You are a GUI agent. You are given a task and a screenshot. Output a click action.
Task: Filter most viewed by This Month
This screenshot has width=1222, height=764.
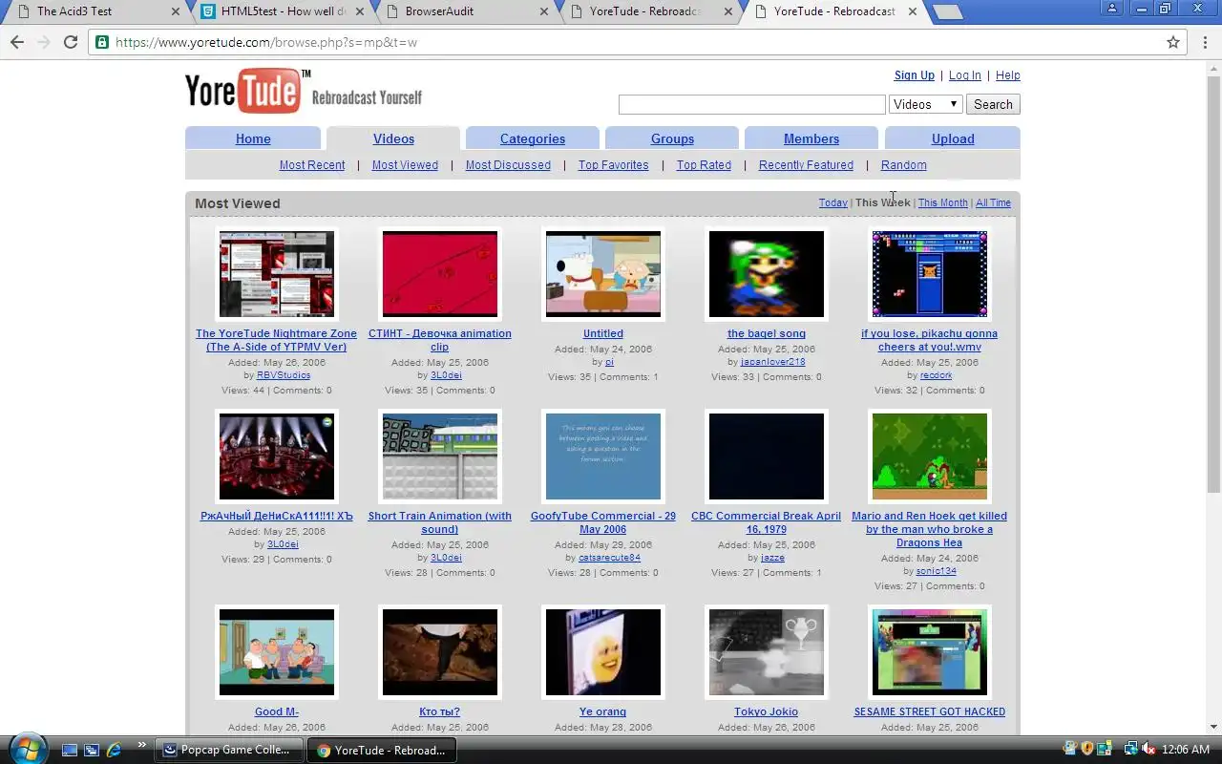[943, 202]
